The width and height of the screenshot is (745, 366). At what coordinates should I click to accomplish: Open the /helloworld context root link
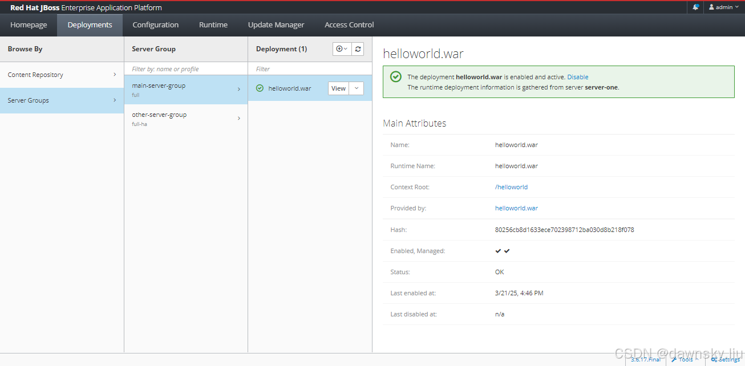(511, 187)
